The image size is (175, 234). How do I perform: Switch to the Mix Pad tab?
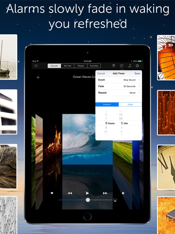pyautogui.click(x=67, y=66)
